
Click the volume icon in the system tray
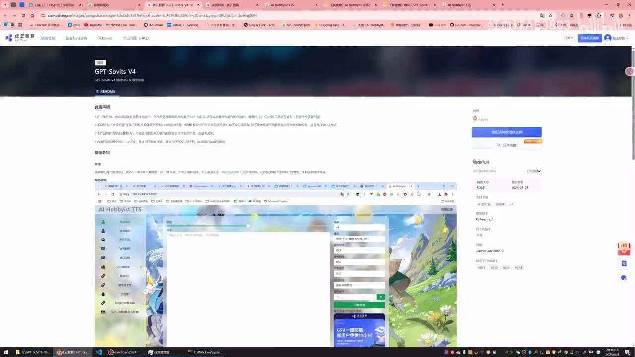577,352
